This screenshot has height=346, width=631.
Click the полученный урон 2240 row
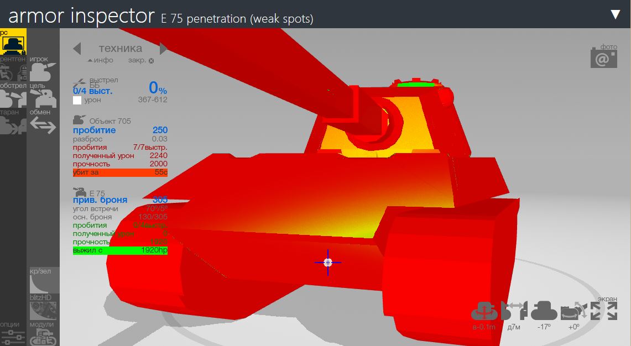point(120,155)
